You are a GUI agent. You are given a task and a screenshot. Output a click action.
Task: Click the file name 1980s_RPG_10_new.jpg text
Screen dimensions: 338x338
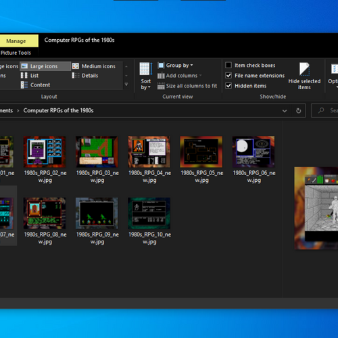pos(149,238)
